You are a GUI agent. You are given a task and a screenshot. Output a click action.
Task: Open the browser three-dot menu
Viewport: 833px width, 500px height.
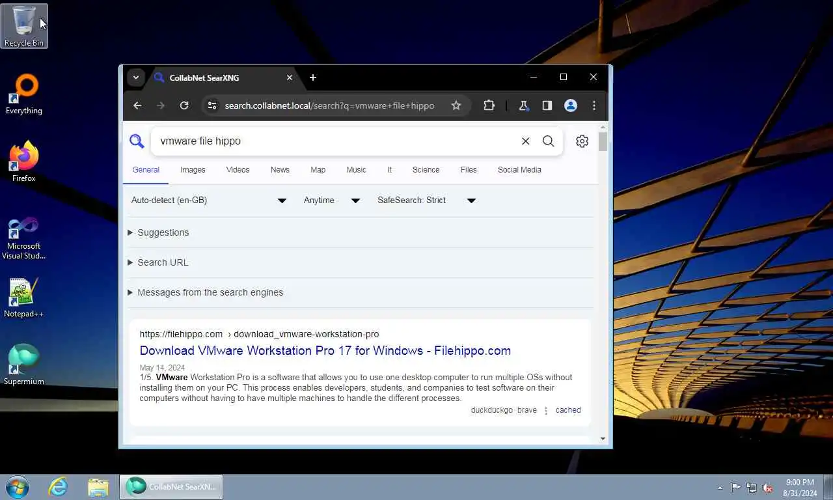coord(594,105)
